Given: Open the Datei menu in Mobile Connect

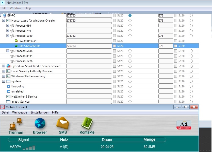Looking at the screenshot, I should click(x=5, y=112).
